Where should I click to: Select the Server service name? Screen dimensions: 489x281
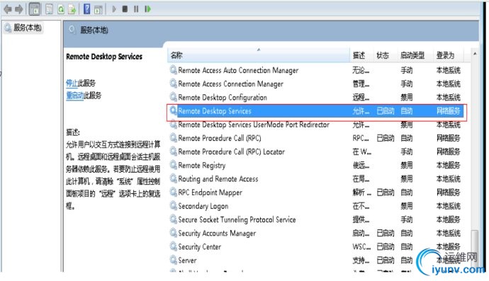point(187,260)
